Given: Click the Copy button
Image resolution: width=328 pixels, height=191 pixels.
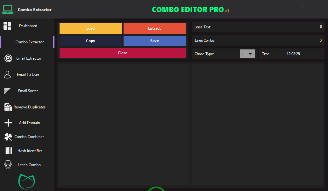Looking at the screenshot, I should 90,41.
